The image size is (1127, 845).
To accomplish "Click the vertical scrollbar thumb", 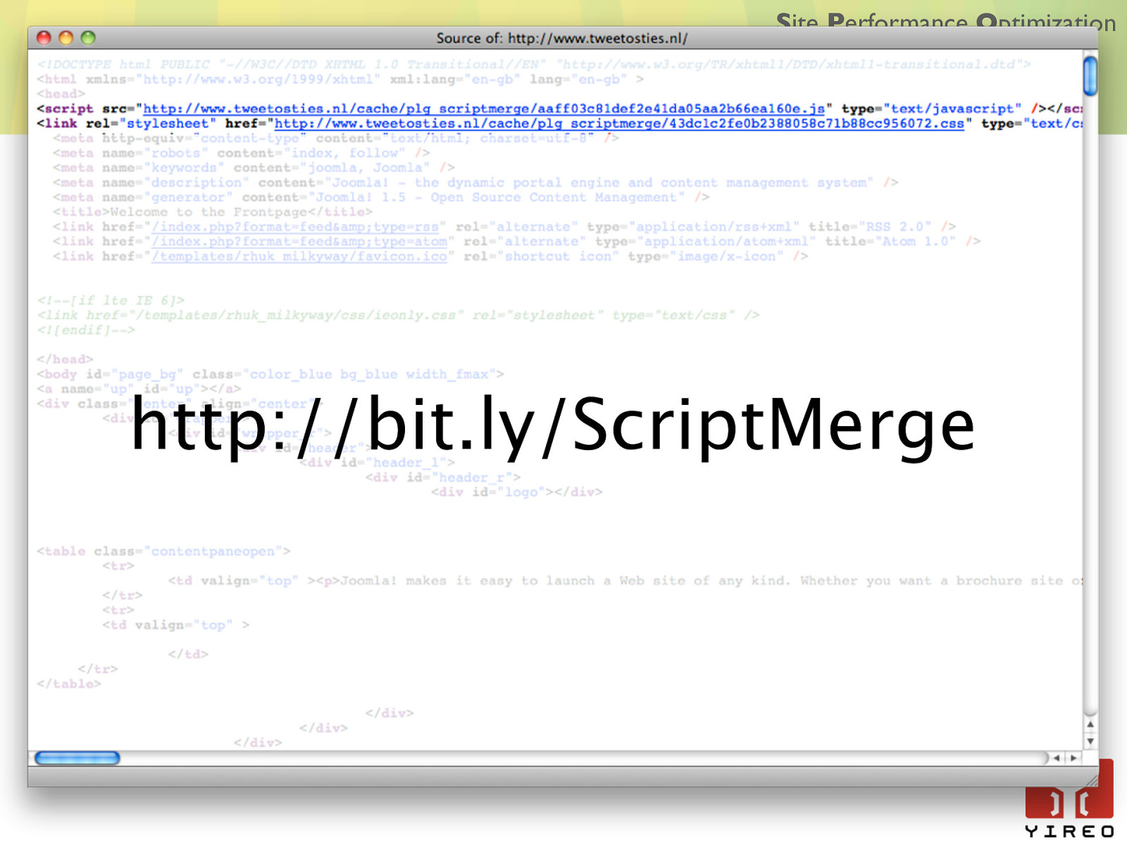I will 1090,75.
